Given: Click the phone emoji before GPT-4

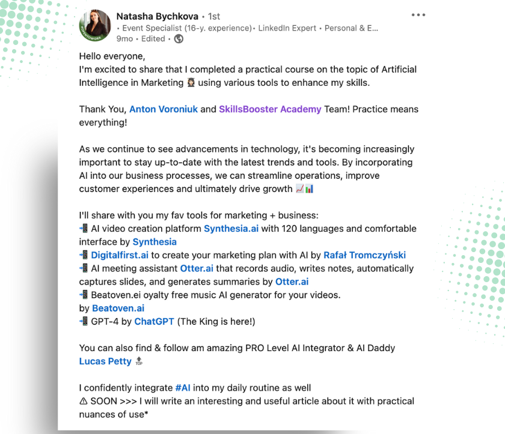Looking at the screenshot, I should point(84,322).
